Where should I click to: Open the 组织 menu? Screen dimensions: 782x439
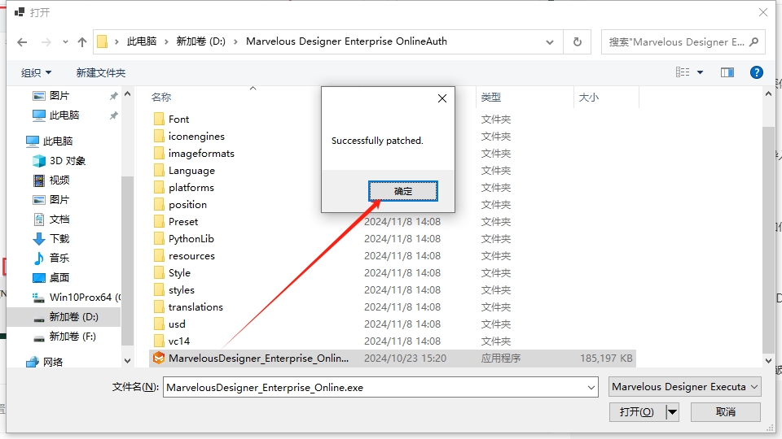point(37,72)
